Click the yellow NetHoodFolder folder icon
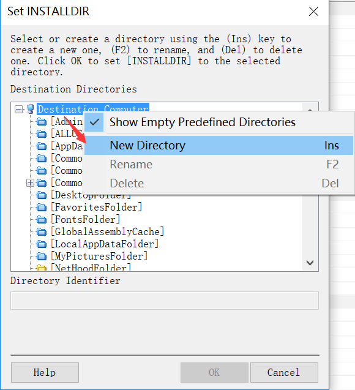Screen dimensions: 355x390 [x=42, y=268]
